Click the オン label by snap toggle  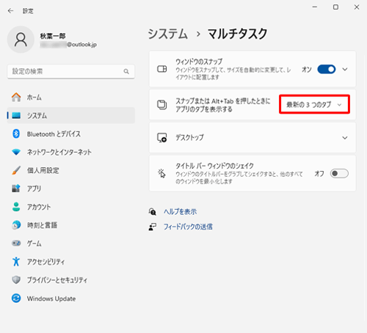307,70
